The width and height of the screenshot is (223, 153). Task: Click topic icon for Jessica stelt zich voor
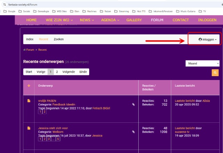pos(29,128)
